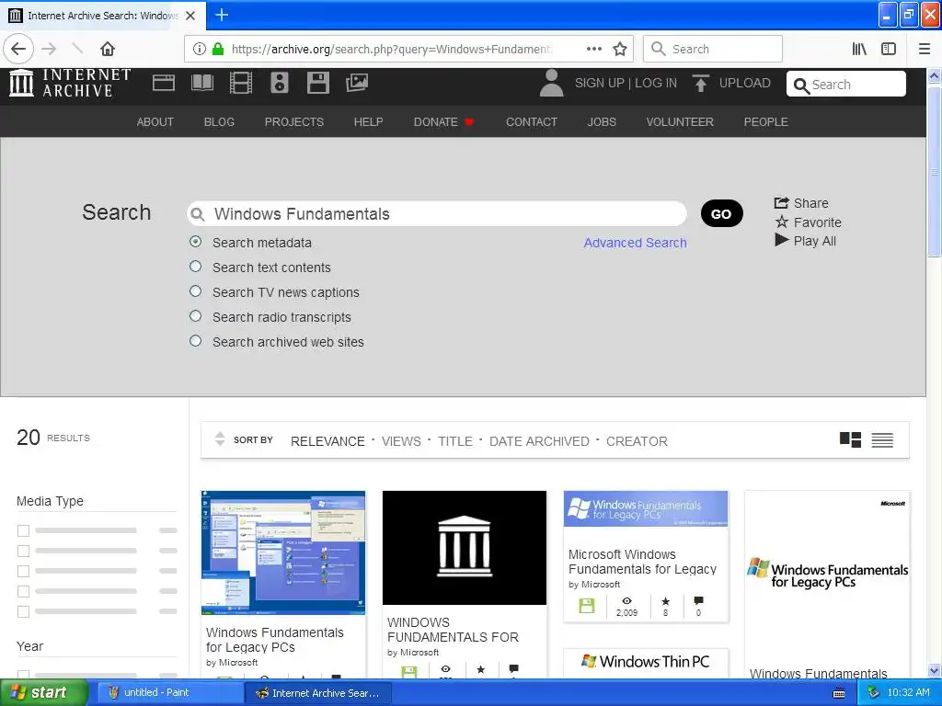
Task: Click the GO search button
Action: 721,213
